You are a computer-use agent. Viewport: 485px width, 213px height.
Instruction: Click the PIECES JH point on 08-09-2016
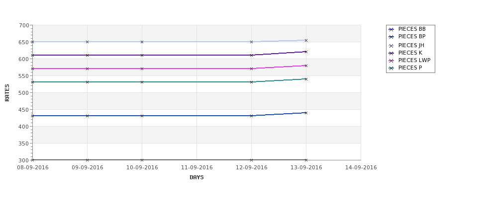(32, 42)
